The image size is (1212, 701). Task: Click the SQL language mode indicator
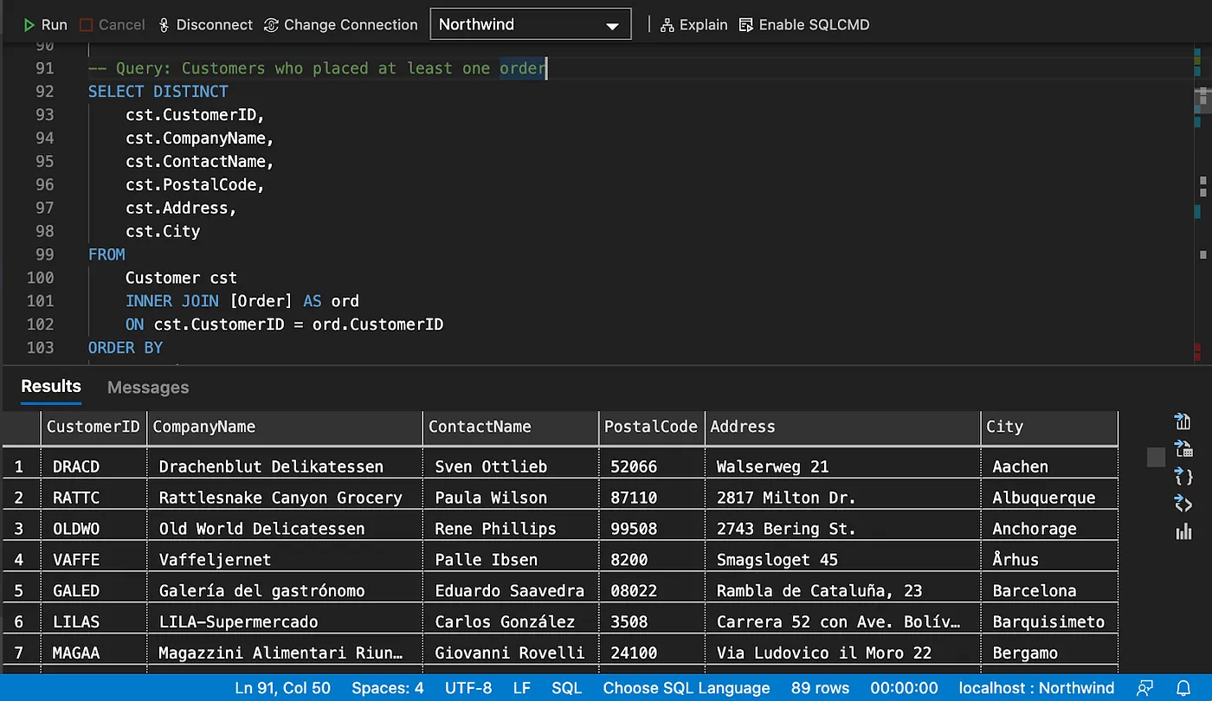[567, 688]
